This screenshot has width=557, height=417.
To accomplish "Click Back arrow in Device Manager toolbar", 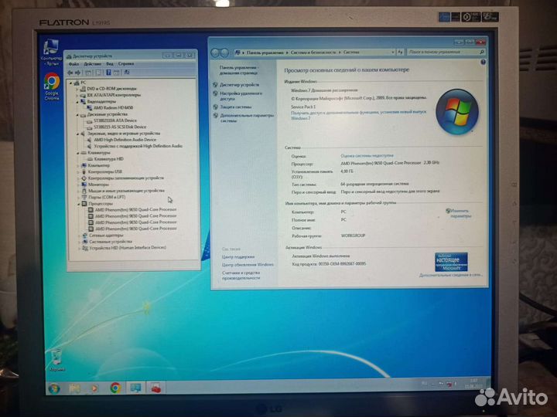I will [x=72, y=73].
